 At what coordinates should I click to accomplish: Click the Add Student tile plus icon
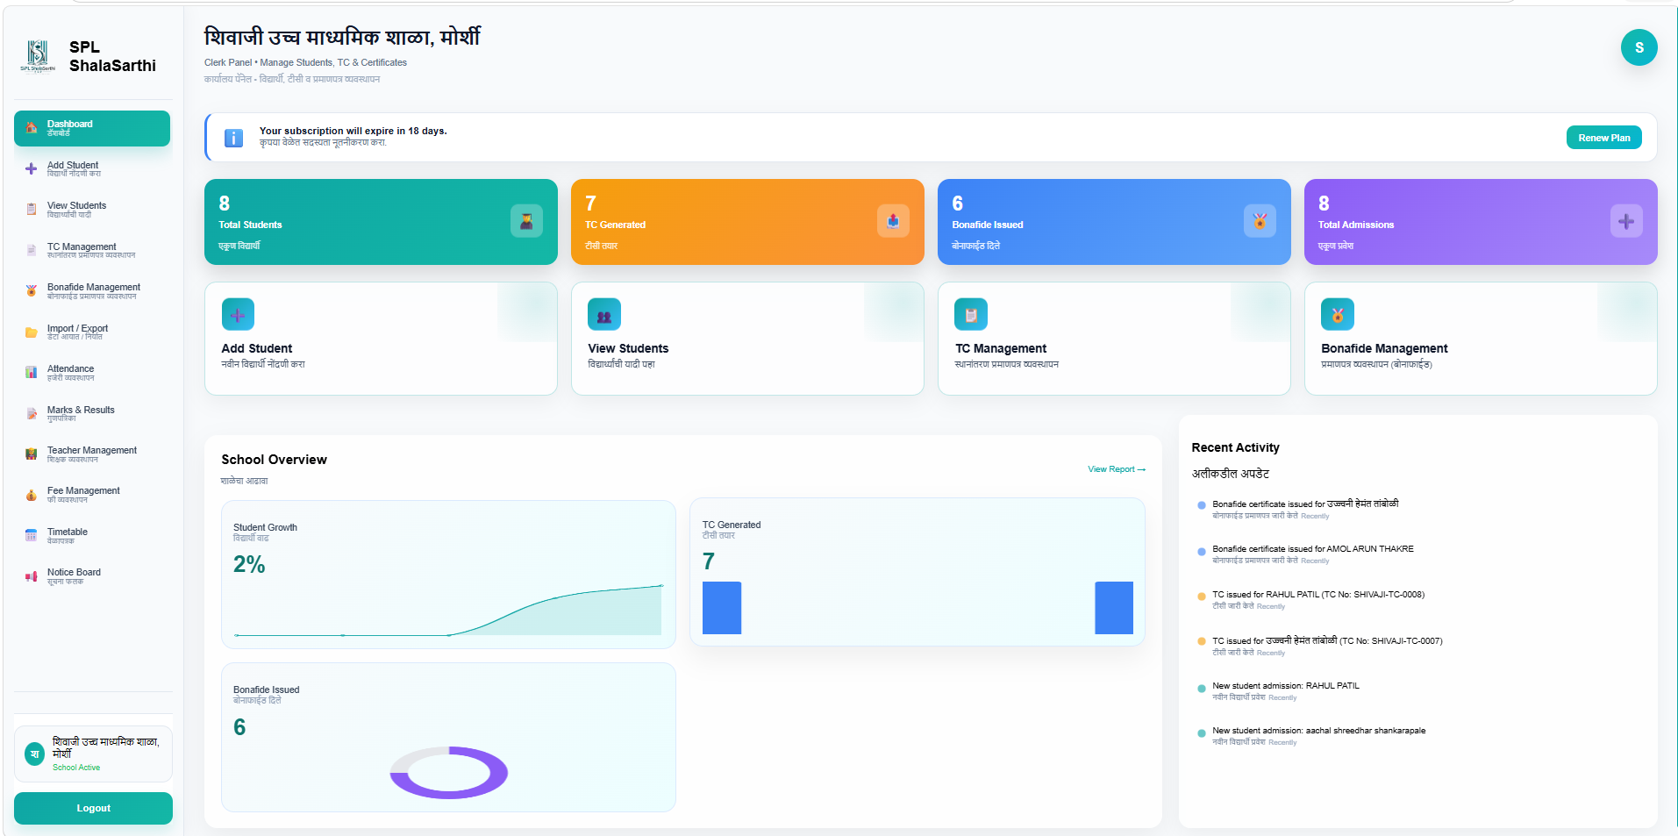point(238,315)
